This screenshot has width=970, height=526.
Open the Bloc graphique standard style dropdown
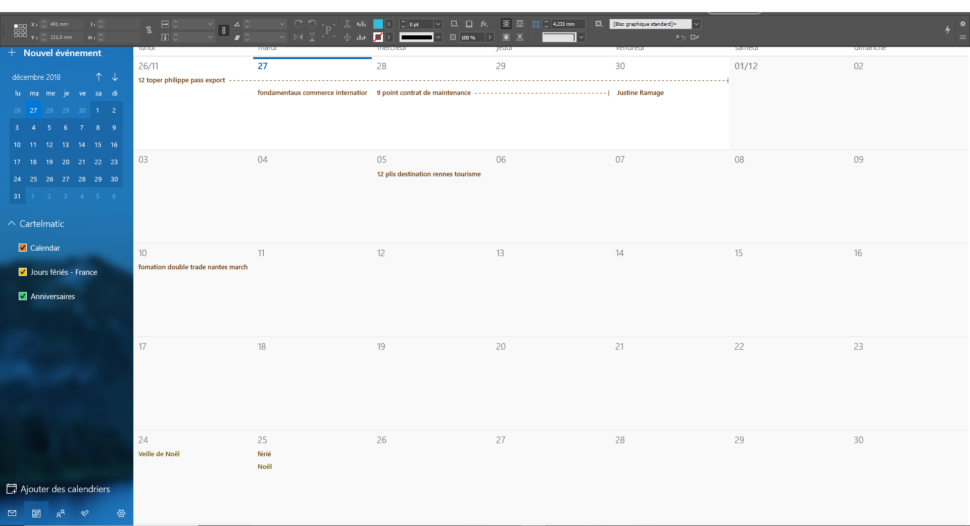click(697, 24)
